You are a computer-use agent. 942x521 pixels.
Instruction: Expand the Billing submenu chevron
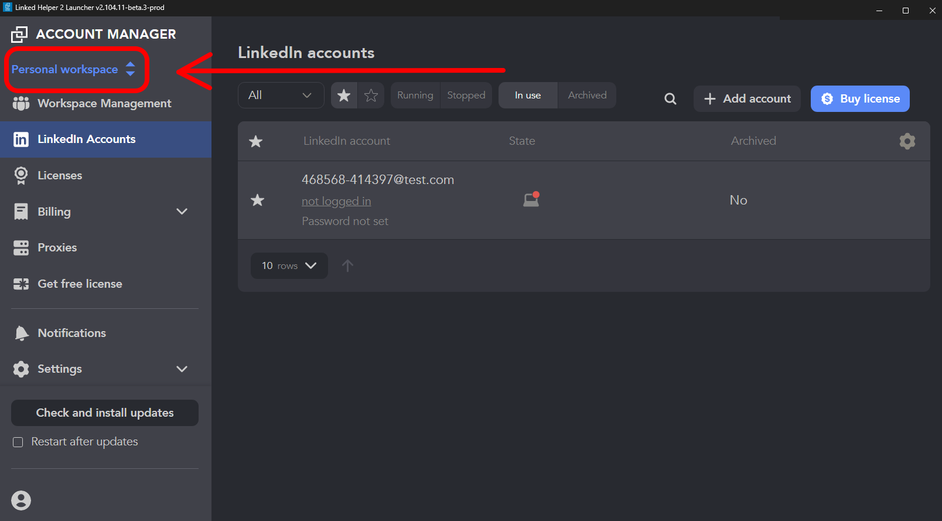coord(182,212)
